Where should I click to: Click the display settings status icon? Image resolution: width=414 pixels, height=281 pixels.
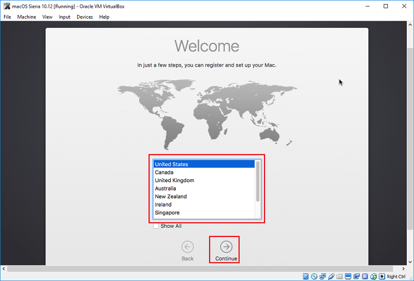[x=348, y=276]
